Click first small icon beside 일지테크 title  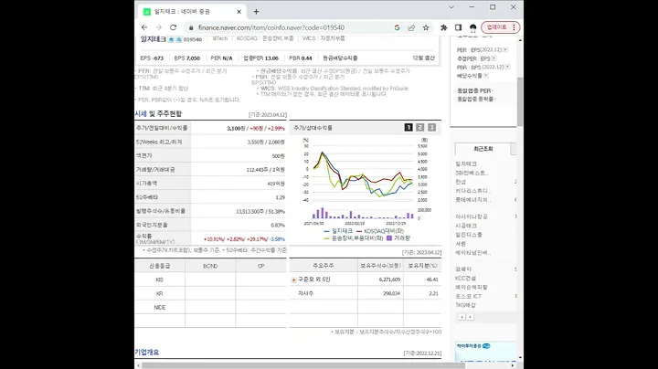(171, 39)
